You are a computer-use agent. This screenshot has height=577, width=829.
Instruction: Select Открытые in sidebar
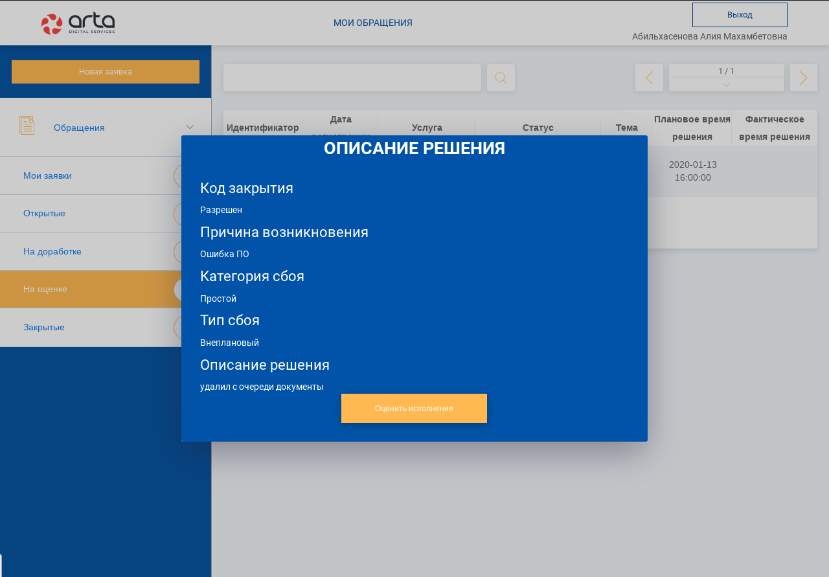click(x=106, y=214)
